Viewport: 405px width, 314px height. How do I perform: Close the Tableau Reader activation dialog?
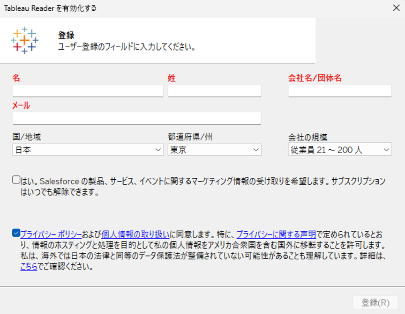[x=396, y=8]
